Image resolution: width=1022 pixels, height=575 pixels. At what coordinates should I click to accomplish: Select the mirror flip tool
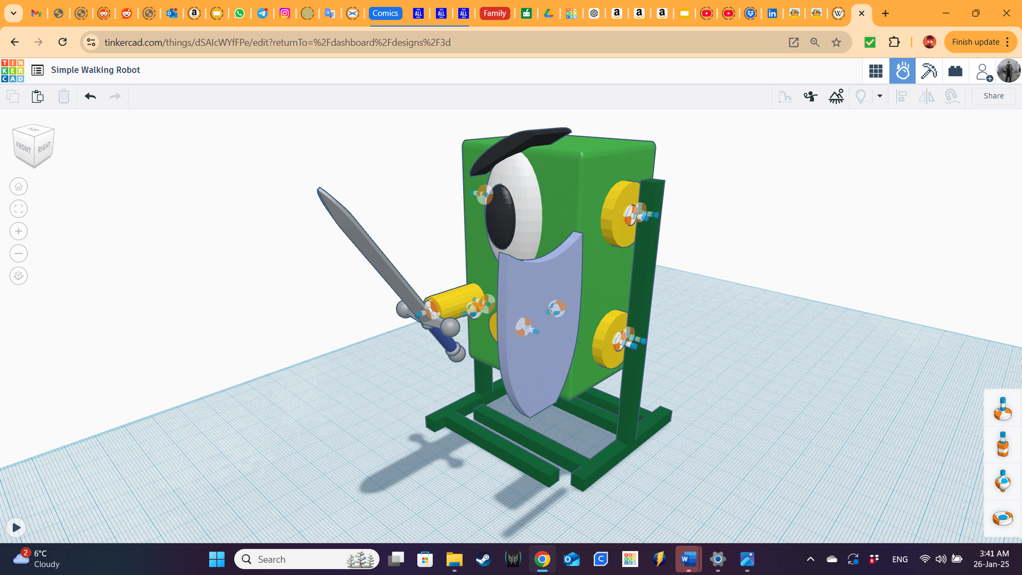926,96
